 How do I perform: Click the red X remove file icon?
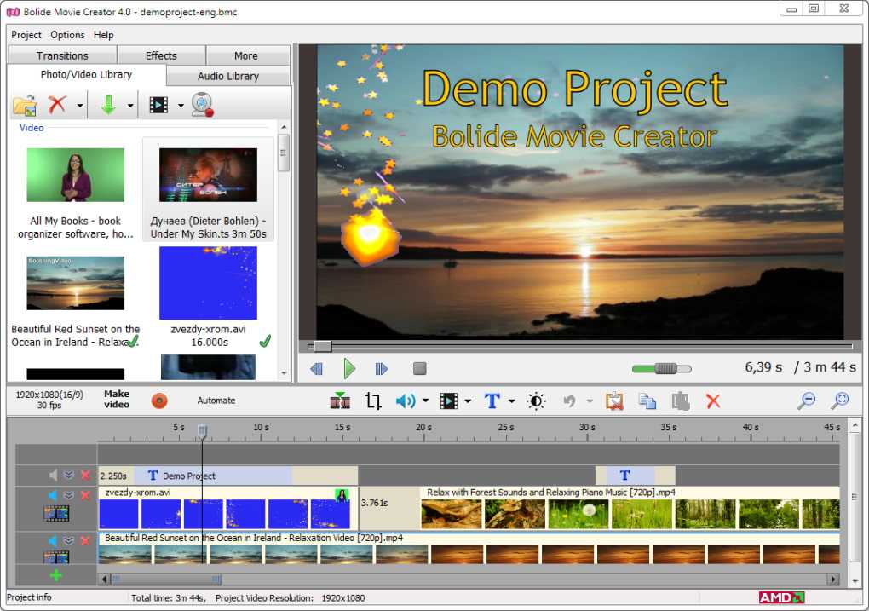(57, 104)
